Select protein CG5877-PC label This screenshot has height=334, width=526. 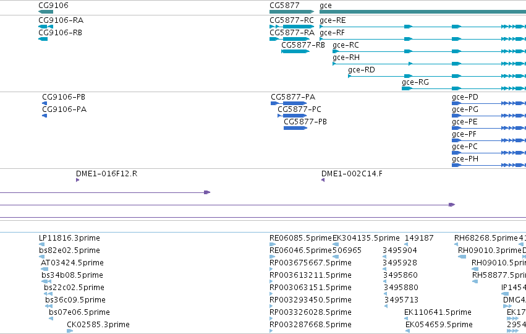(300, 109)
